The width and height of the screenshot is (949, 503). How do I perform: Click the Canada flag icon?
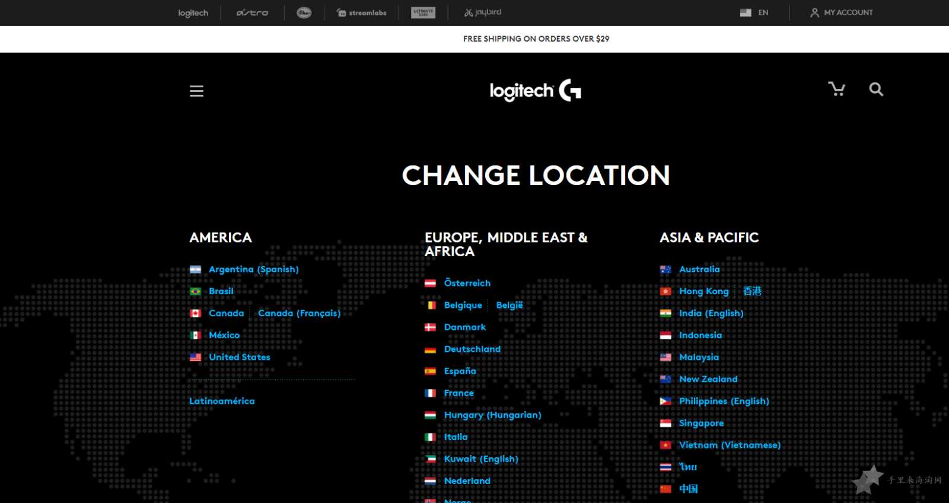[x=195, y=313]
